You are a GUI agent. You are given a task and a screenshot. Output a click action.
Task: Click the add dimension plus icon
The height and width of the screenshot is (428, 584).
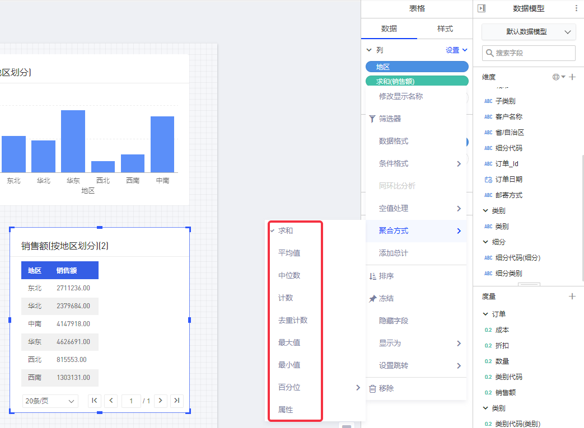click(572, 77)
